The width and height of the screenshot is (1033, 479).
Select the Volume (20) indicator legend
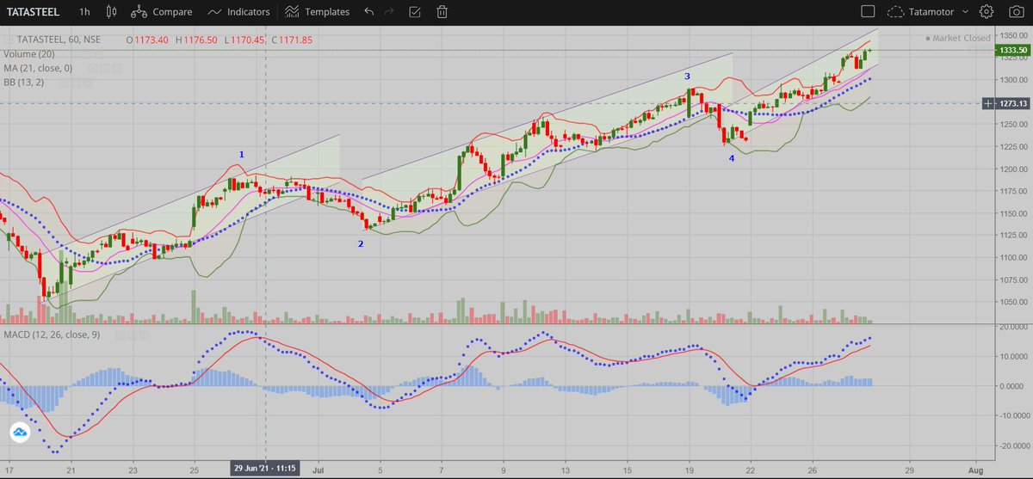point(28,53)
